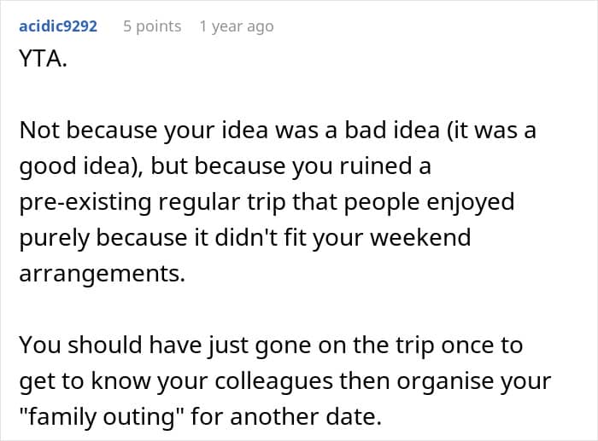Open the acidic9292 user profile link

[58, 26]
